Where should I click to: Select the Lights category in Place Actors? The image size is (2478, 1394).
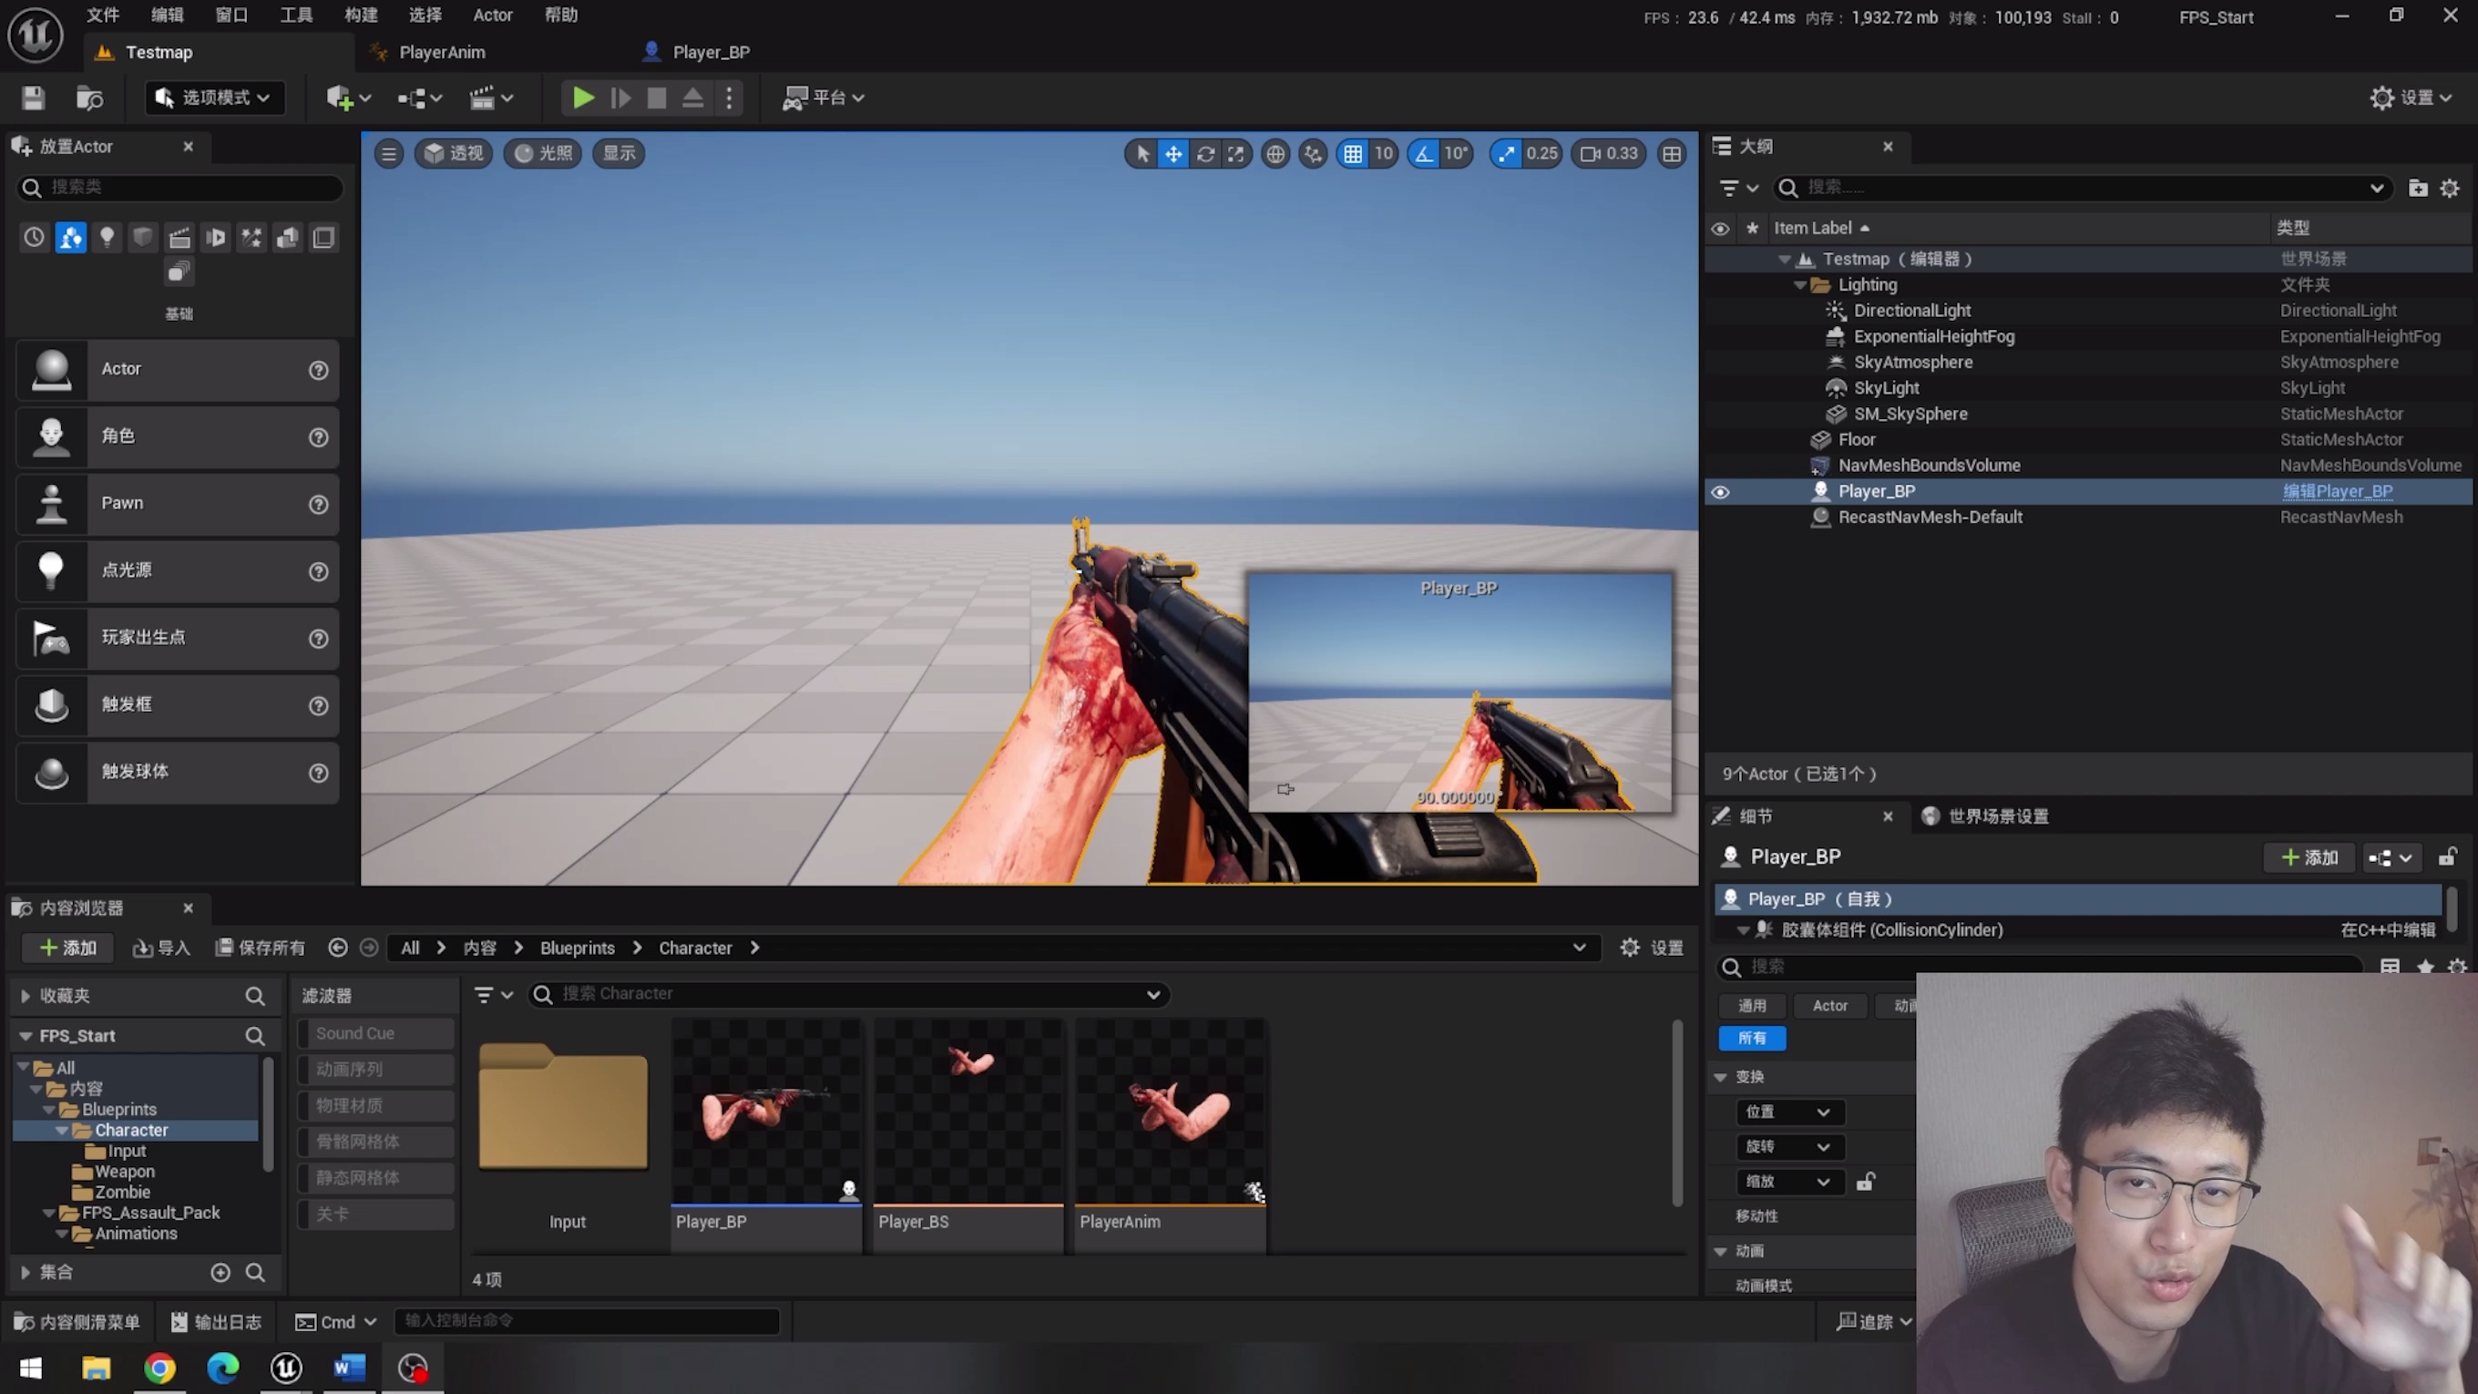point(107,237)
